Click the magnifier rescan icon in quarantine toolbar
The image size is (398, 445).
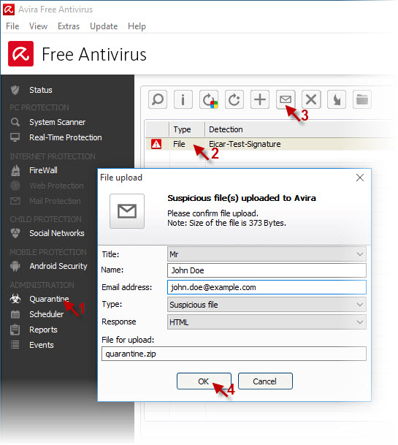(158, 99)
